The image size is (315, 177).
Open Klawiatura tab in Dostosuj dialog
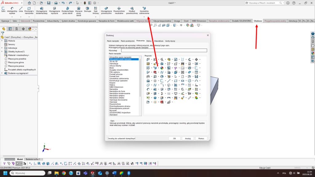coord(159,41)
